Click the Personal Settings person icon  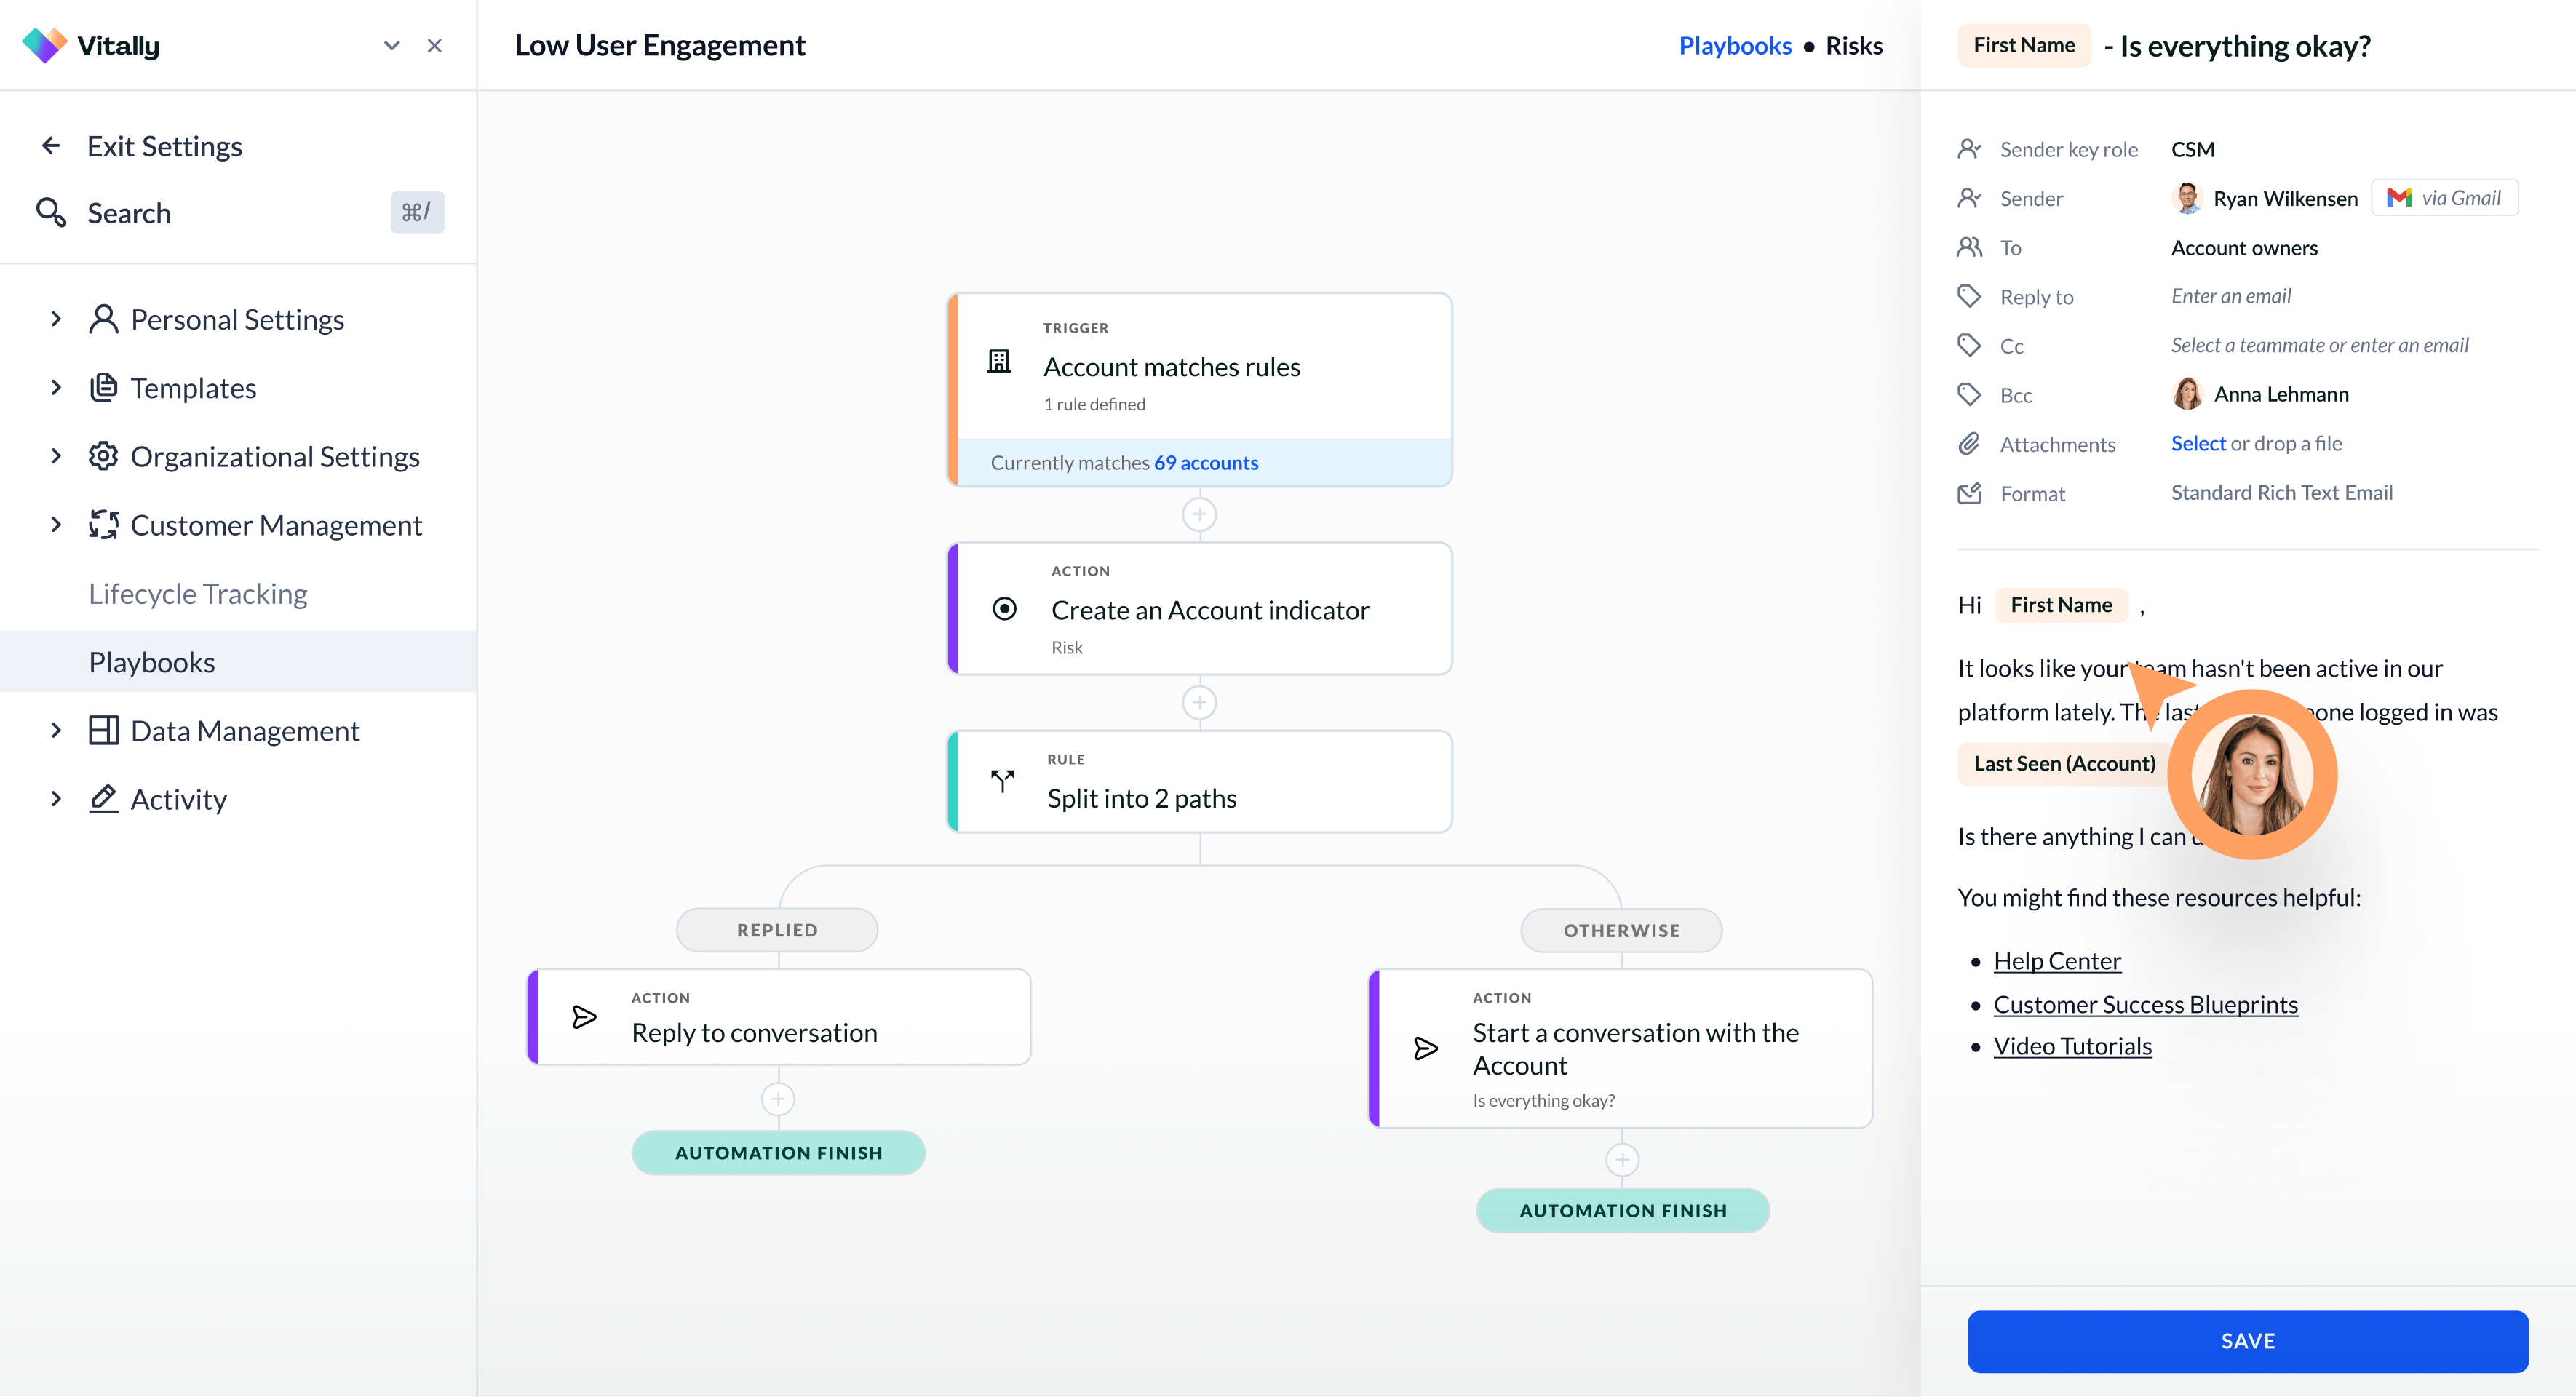103,319
